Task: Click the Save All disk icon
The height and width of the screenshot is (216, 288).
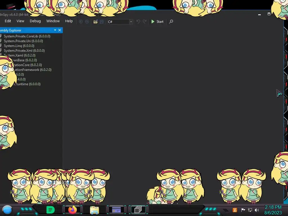Action: tap(102, 22)
